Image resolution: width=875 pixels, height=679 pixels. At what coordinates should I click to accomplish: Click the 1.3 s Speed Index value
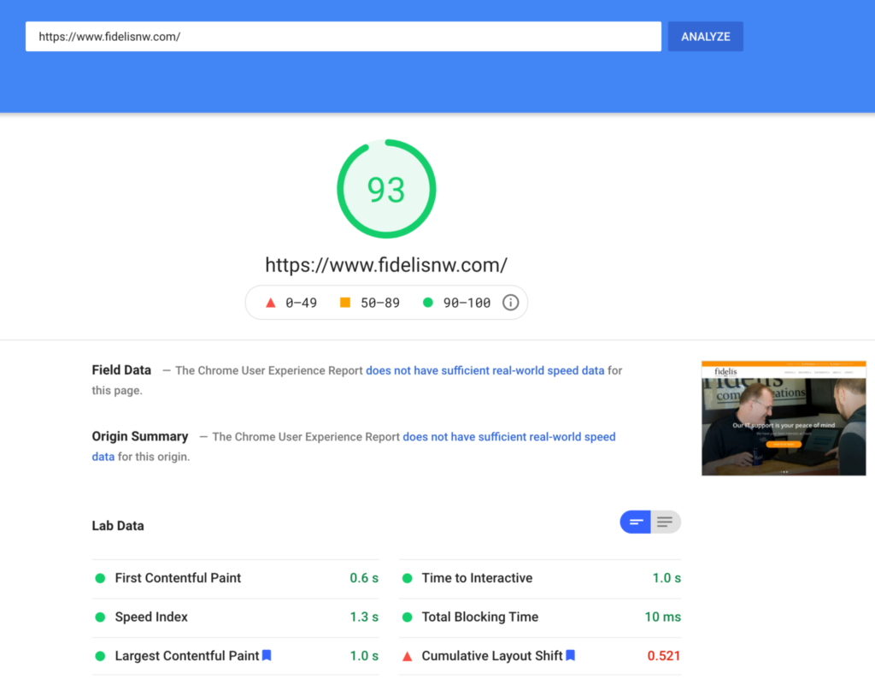(364, 617)
